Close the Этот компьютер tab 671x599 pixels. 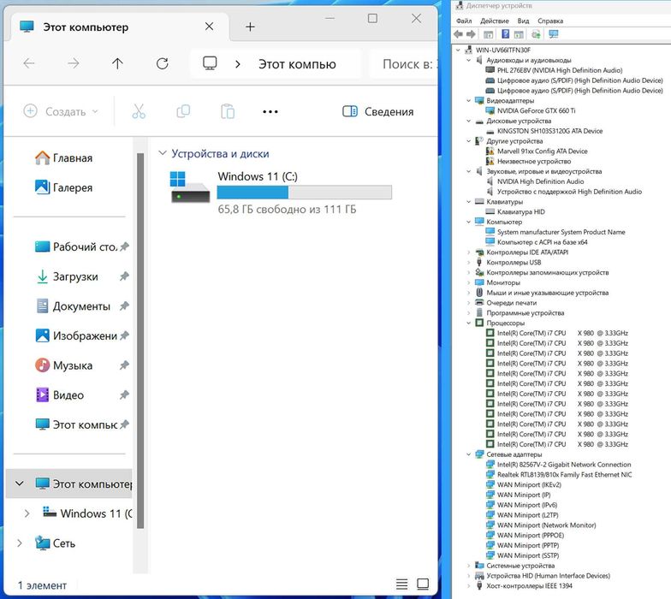point(209,27)
